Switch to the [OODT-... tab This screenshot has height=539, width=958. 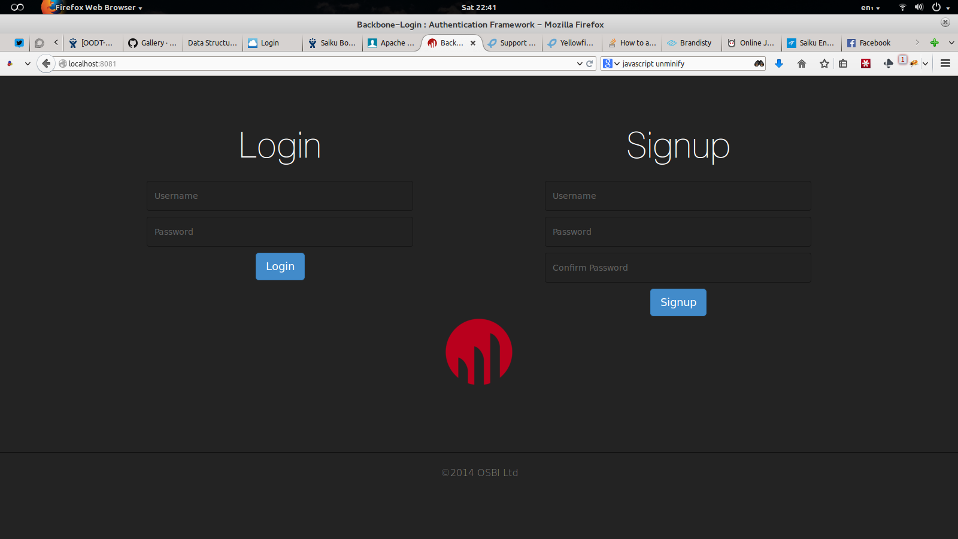click(93, 43)
